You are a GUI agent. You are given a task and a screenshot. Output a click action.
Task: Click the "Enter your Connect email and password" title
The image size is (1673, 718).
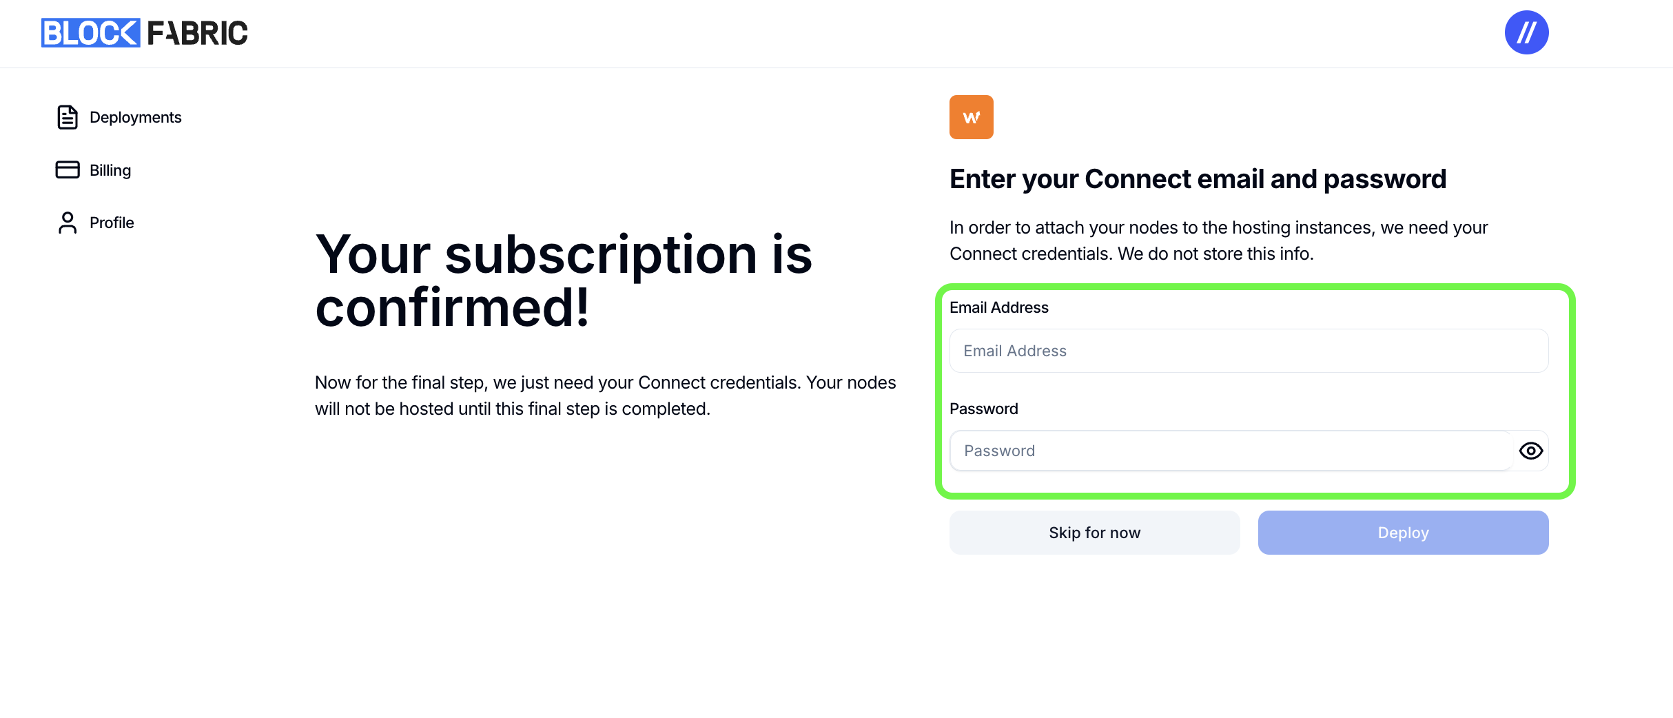1198,179
